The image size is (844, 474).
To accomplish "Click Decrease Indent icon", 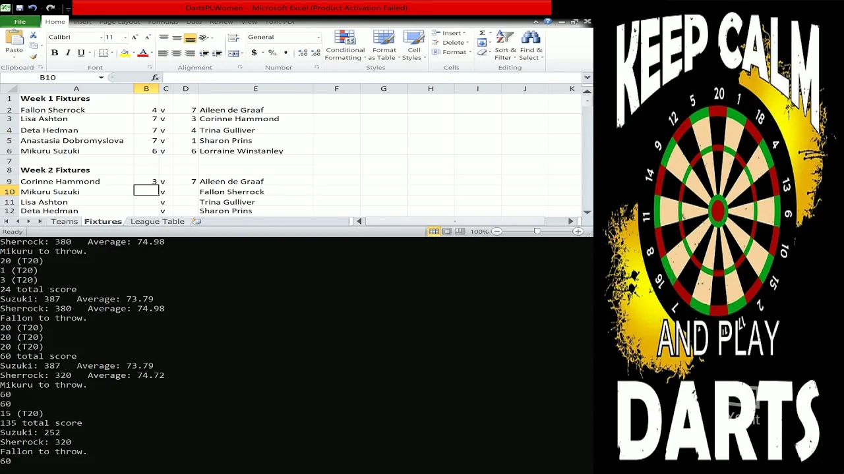I will (204, 53).
